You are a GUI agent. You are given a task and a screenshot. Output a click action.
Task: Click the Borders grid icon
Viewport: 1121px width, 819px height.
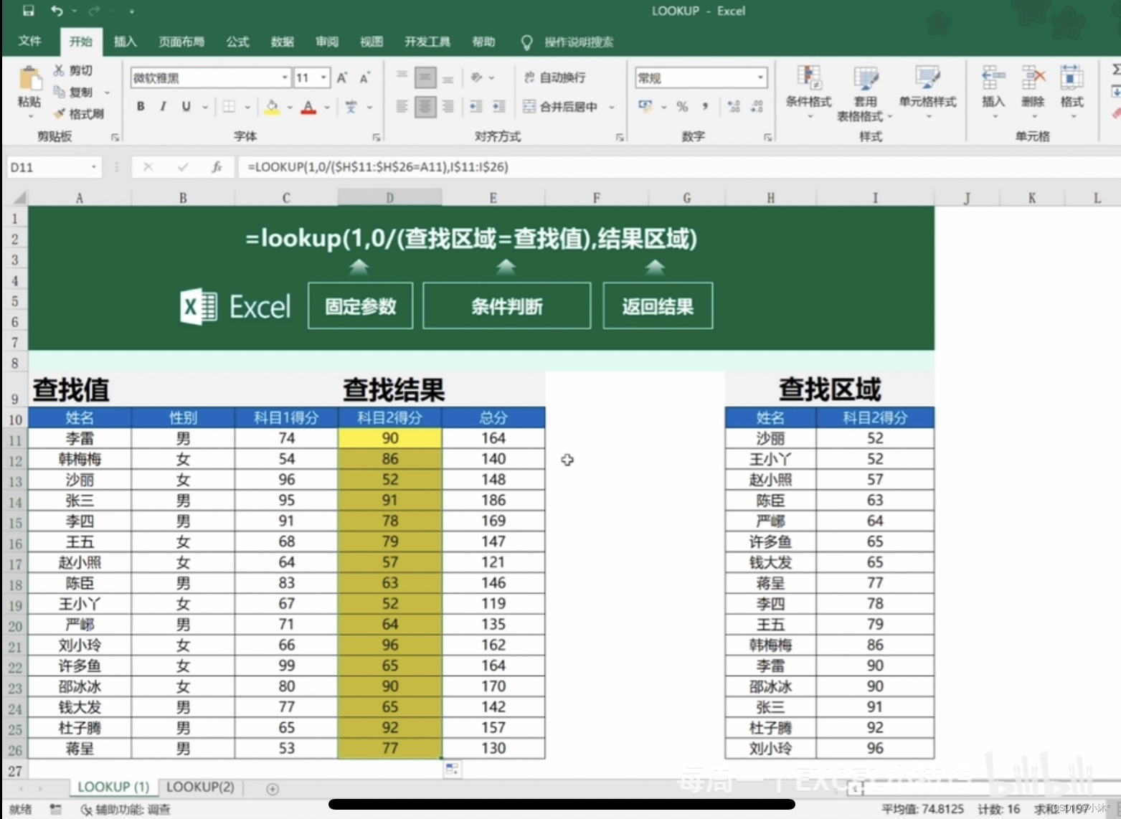(x=229, y=107)
